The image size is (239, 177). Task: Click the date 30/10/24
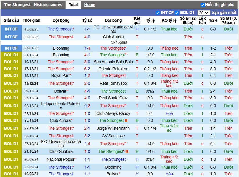click(31, 136)
